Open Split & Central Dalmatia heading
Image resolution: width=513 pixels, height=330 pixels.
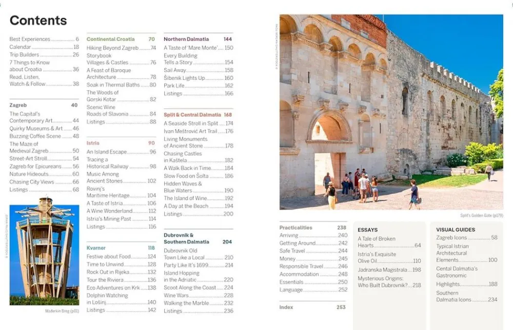point(192,115)
